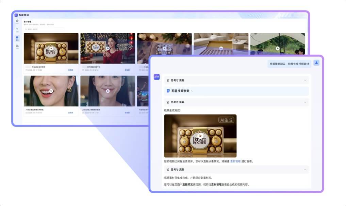Open the 素材管理 link in chat

(235, 161)
